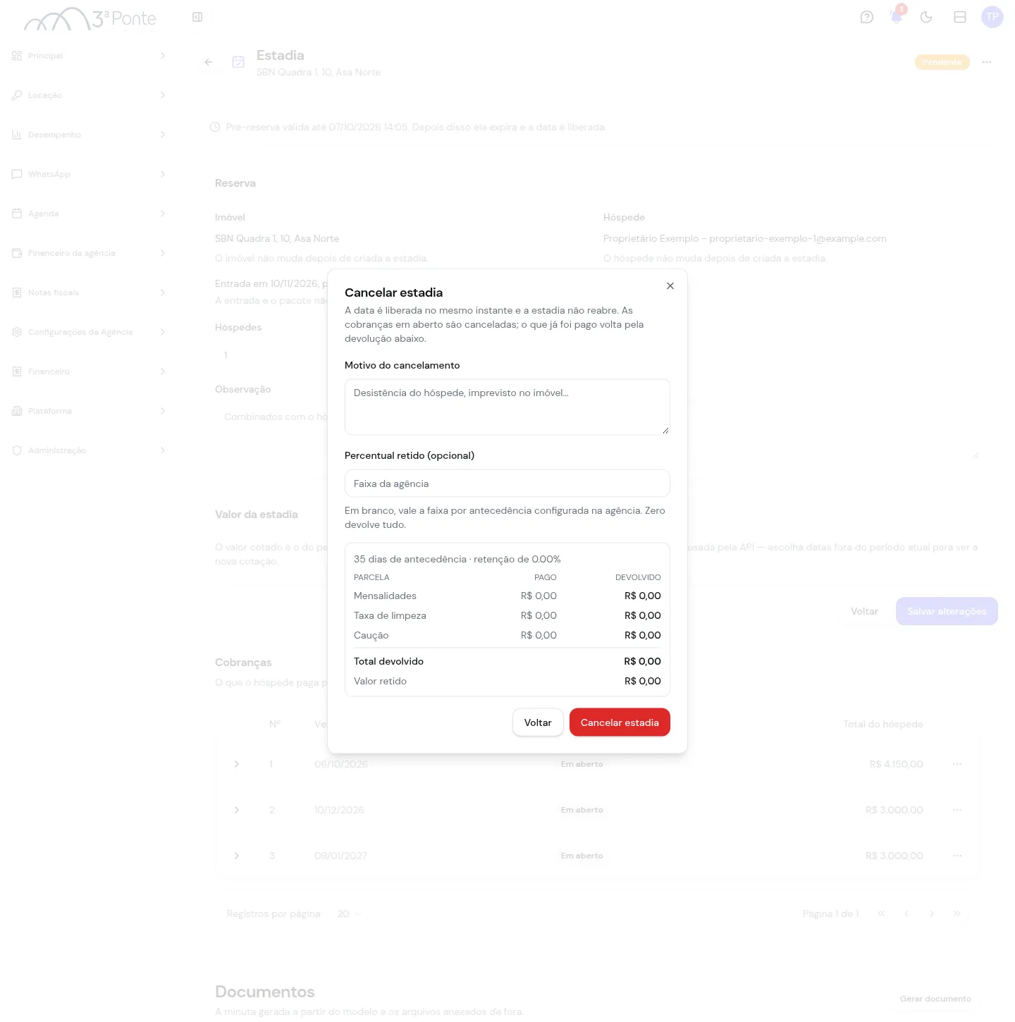Expand the Agenda sidebar section

(89, 214)
